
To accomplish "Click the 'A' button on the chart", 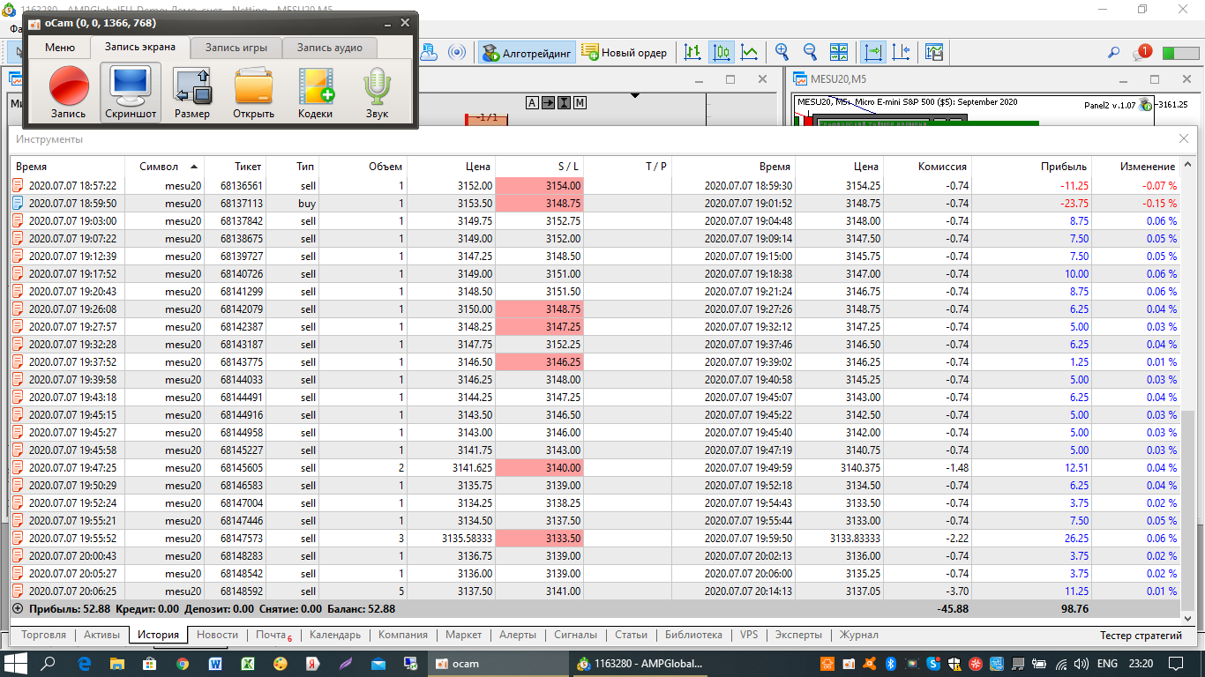I will click(532, 102).
